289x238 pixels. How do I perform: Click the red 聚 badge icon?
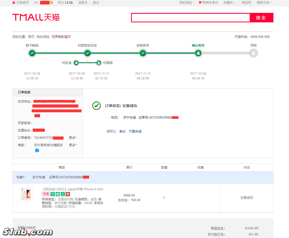tap(68, 194)
